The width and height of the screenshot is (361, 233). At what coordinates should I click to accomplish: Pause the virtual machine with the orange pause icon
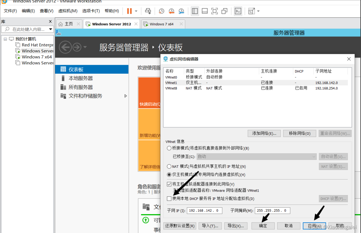[x=129, y=11]
